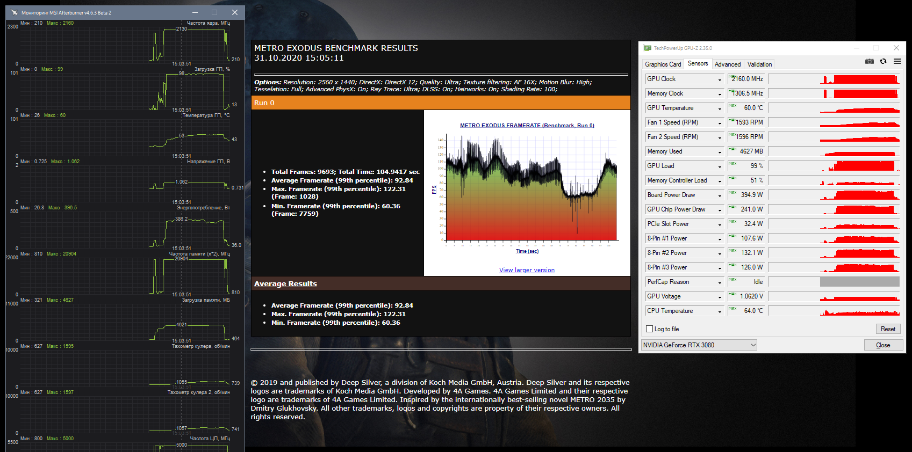Image resolution: width=912 pixels, height=452 pixels.
Task: Click the Board Power Draw 394.9 W value
Action: pyautogui.click(x=752, y=195)
